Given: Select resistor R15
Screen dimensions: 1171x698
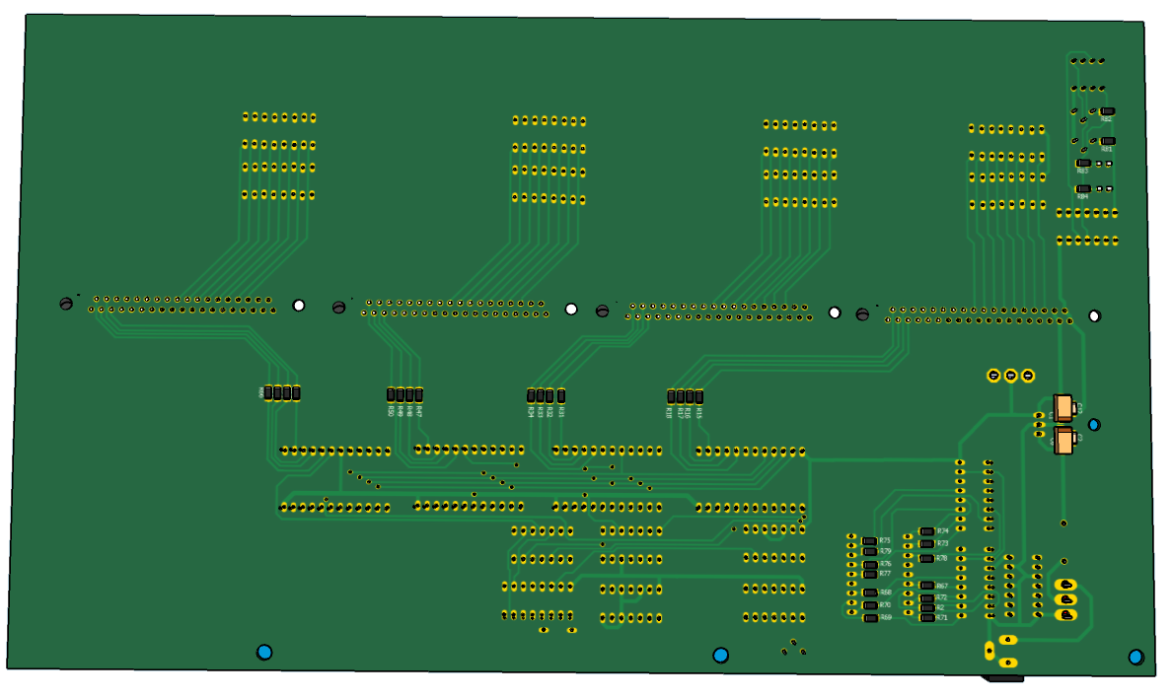Looking at the screenshot, I should point(699,397).
